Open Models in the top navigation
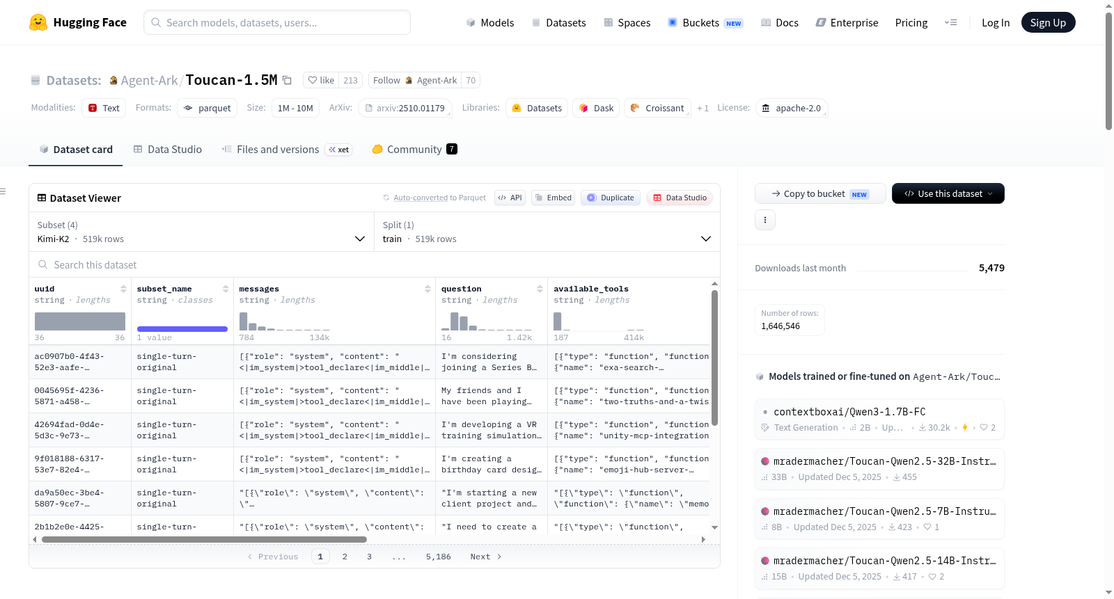The height and width of the screenshot is (599, 1114). [490, 22]
